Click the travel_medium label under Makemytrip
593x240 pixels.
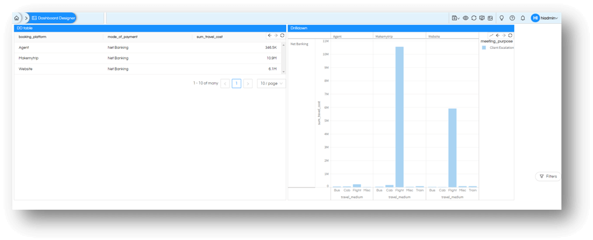coord(400,197)
